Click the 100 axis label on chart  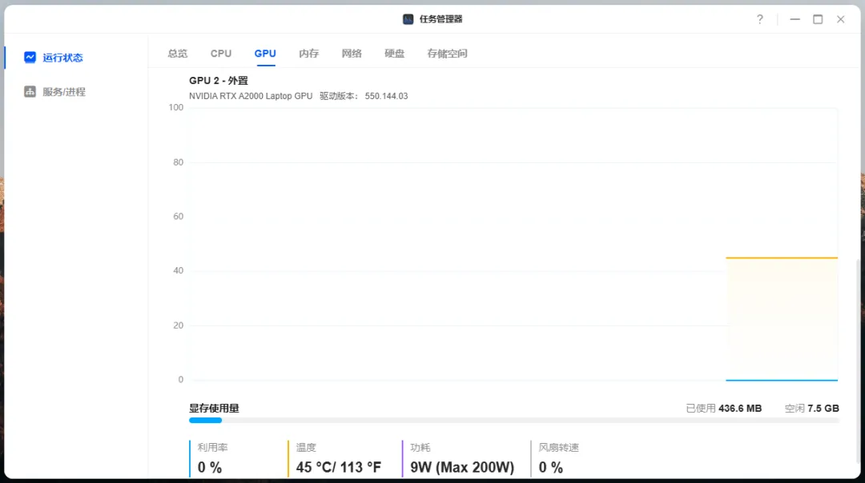pyautogui.click(x=176, y=107)
